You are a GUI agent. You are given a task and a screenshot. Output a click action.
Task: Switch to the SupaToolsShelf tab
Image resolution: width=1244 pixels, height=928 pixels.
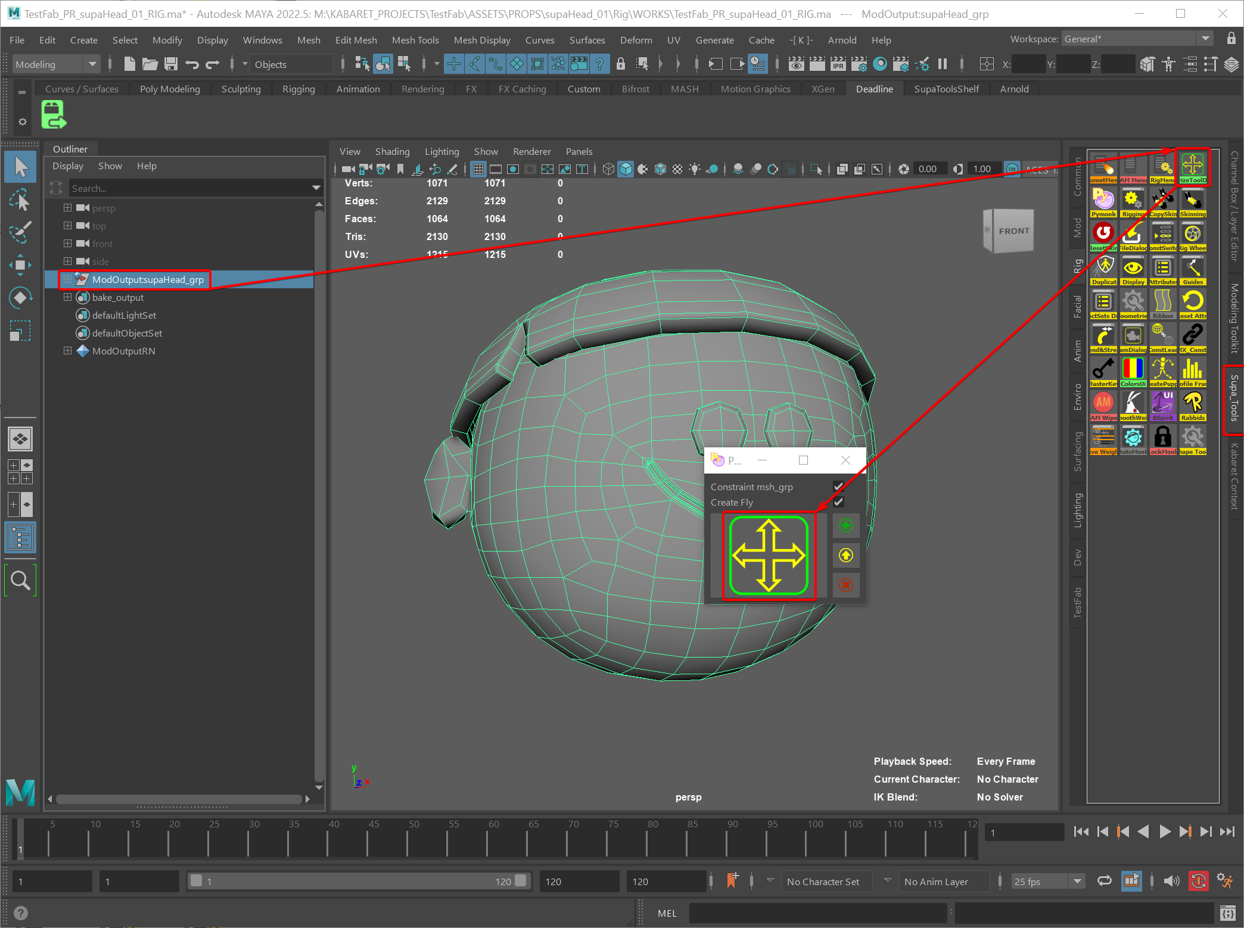point(947,89)
